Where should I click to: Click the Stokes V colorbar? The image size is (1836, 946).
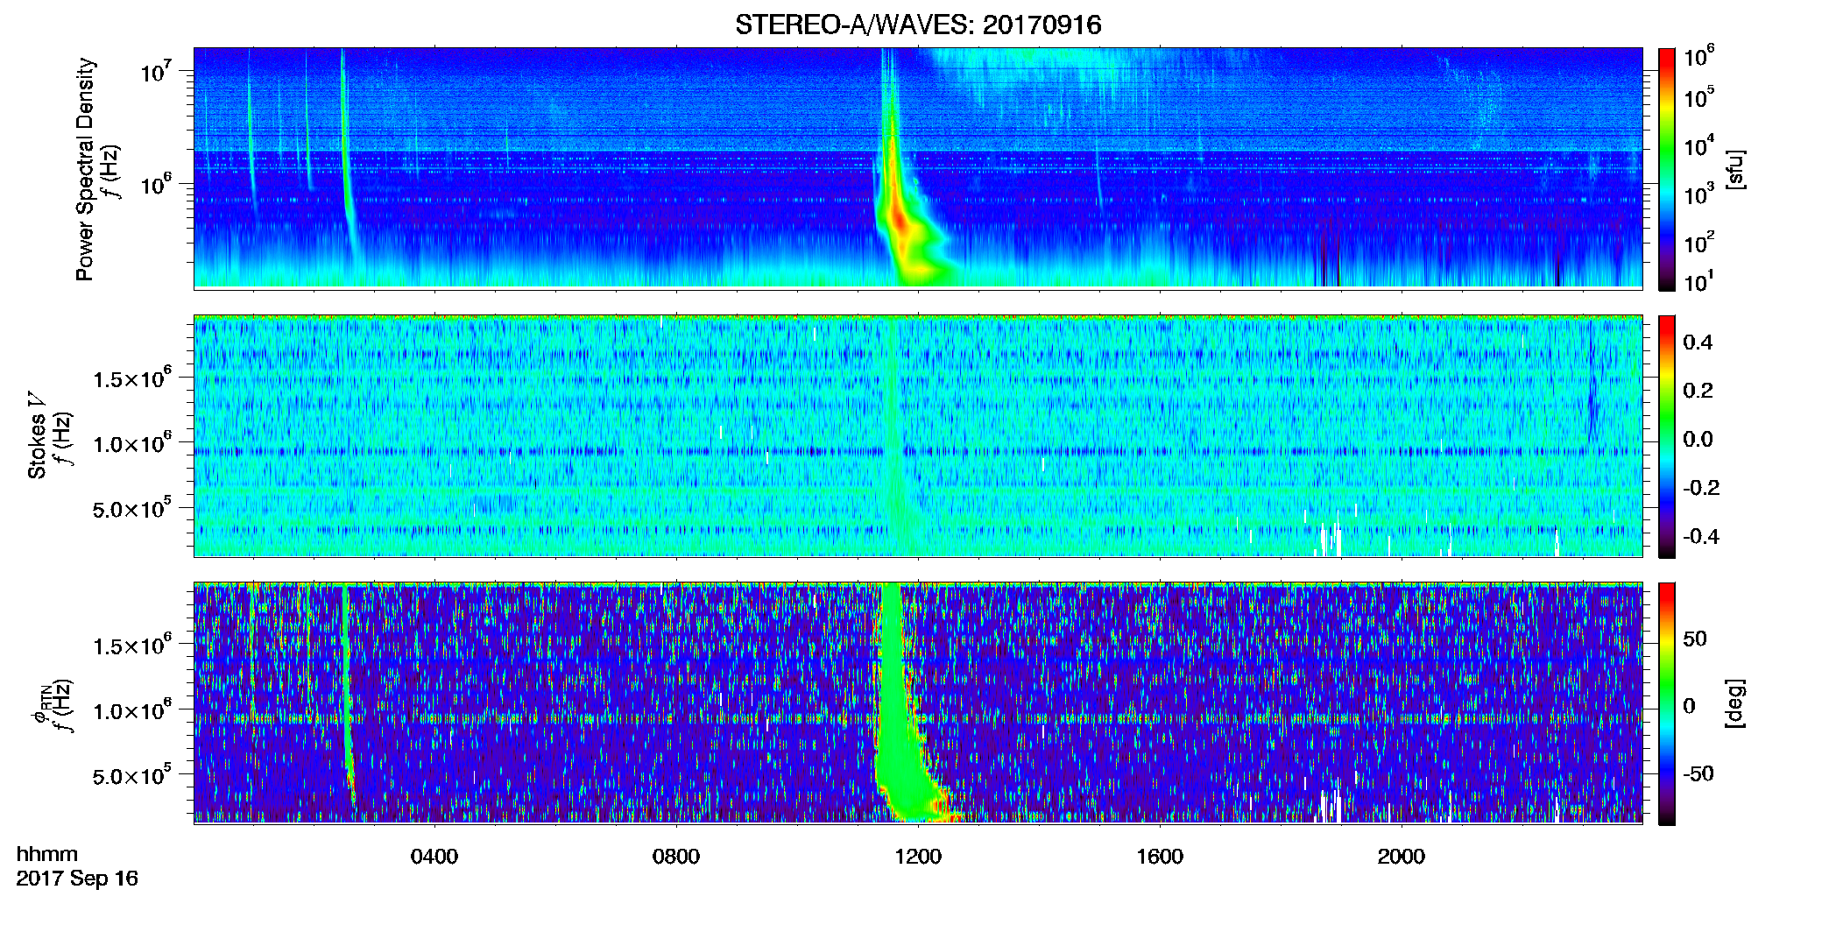[1666, 435]
